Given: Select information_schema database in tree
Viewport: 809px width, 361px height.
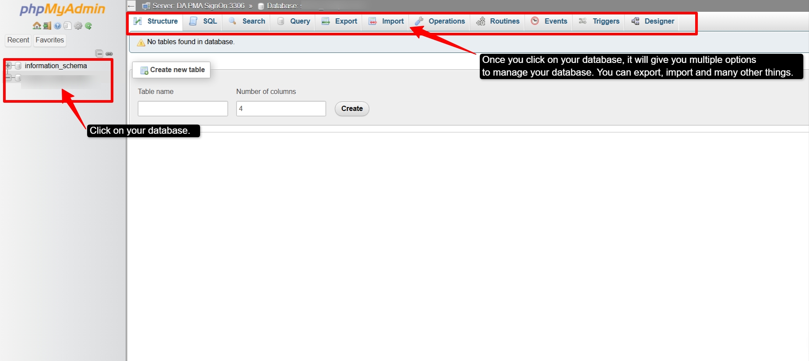Looking at the screenshot, I should click(56, 66).
